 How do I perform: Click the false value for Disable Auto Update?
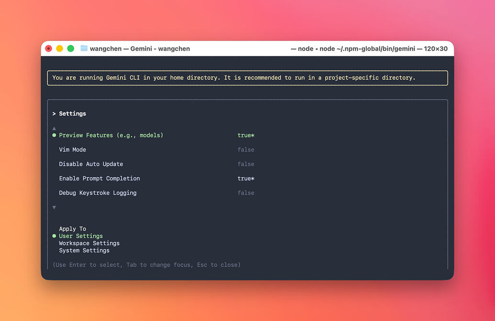coord(246,164)
